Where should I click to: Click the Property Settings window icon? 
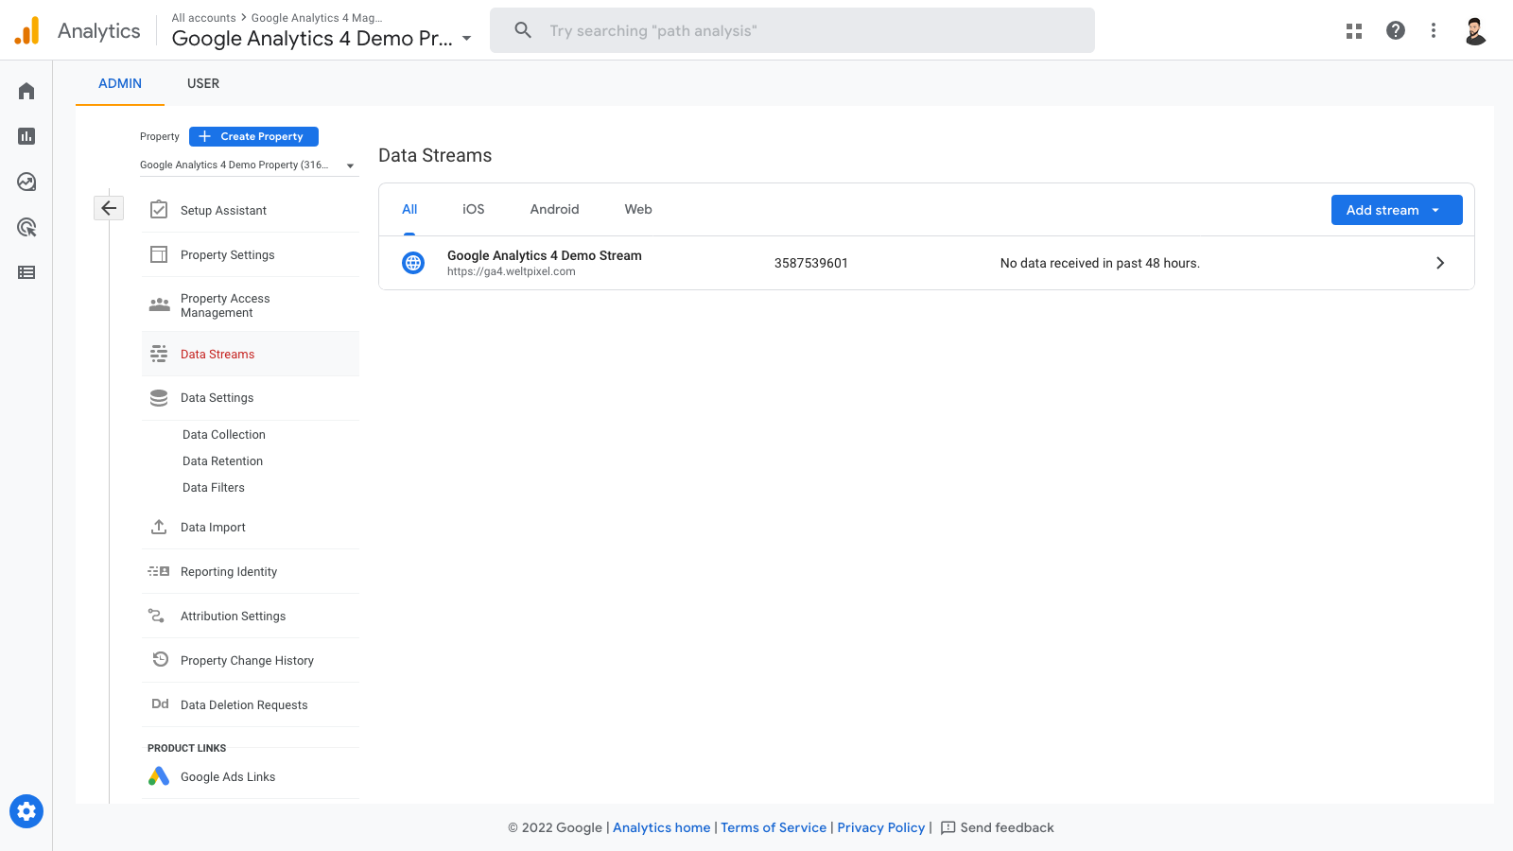[x=159, y=254]
